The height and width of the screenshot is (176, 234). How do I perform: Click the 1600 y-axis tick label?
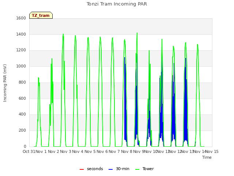(21, 18)
